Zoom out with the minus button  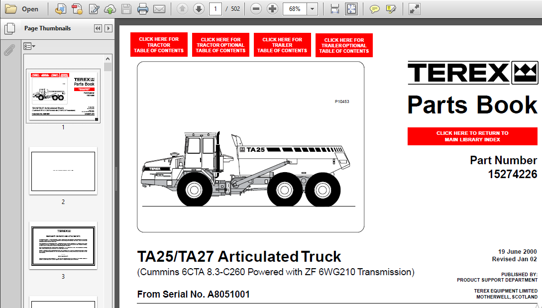point(256,8)
